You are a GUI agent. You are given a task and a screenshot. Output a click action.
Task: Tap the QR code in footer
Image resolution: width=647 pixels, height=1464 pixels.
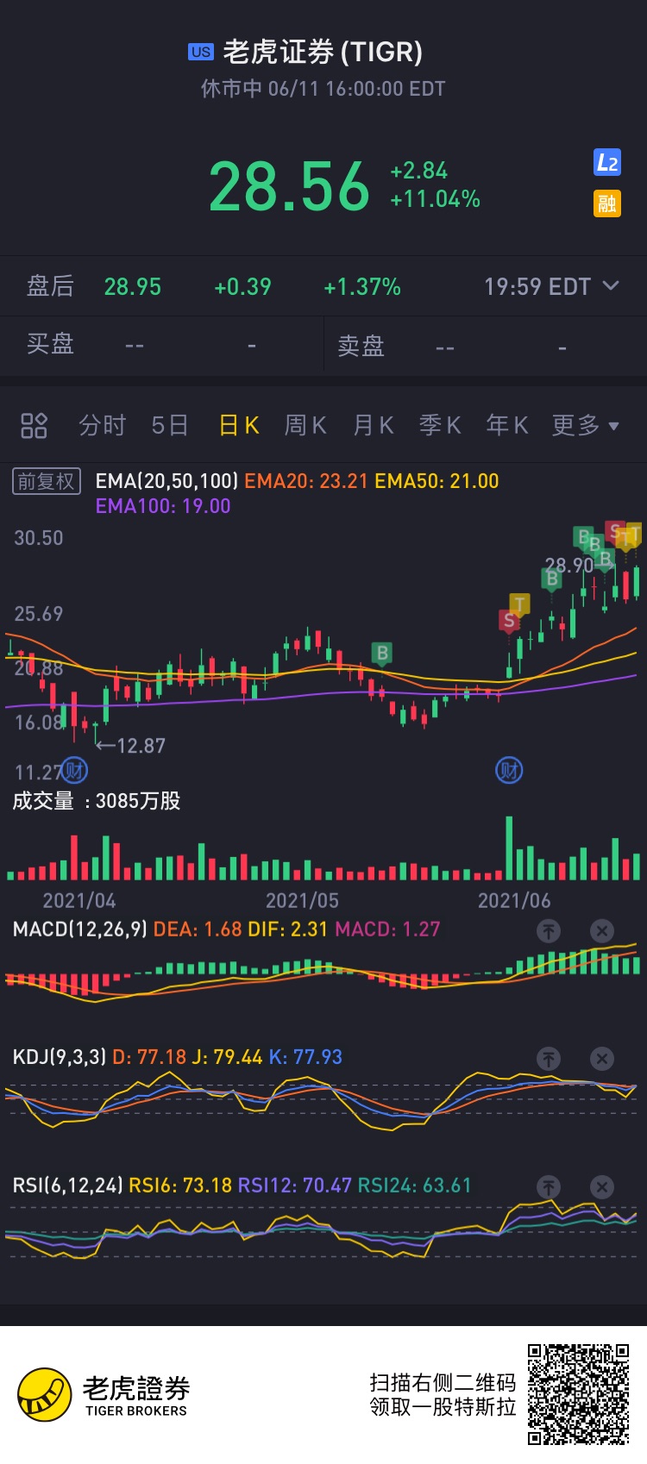point(579,1394)
